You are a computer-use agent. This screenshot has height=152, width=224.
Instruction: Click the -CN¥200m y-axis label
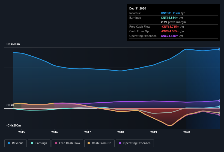click(14, 125)
